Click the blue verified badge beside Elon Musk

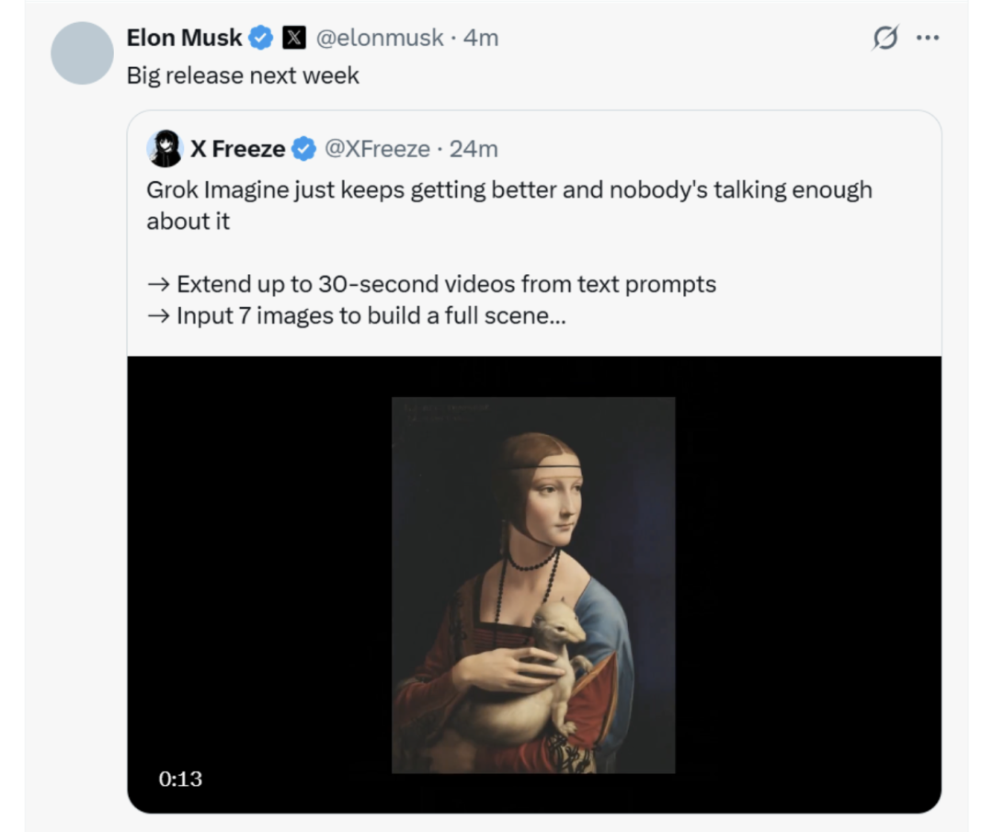[262, 38]
